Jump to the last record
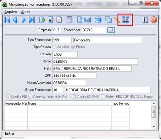The height and width of the screenshot is (140, 161). 32,20
